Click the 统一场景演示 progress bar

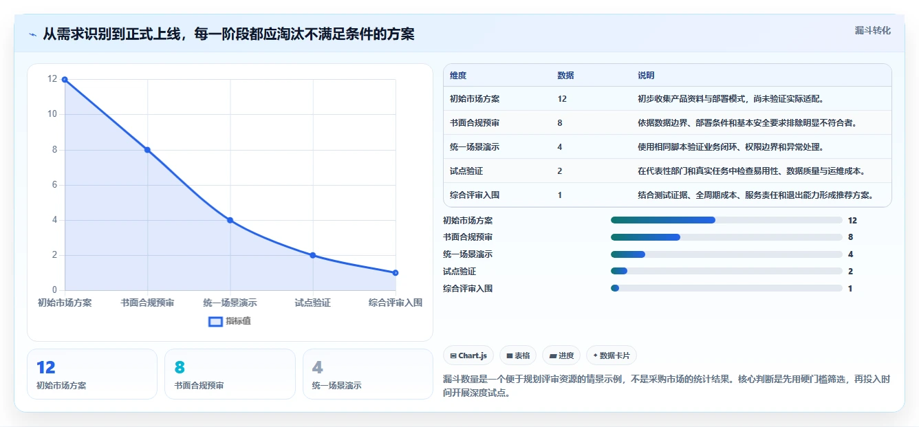tap(726, 254)
